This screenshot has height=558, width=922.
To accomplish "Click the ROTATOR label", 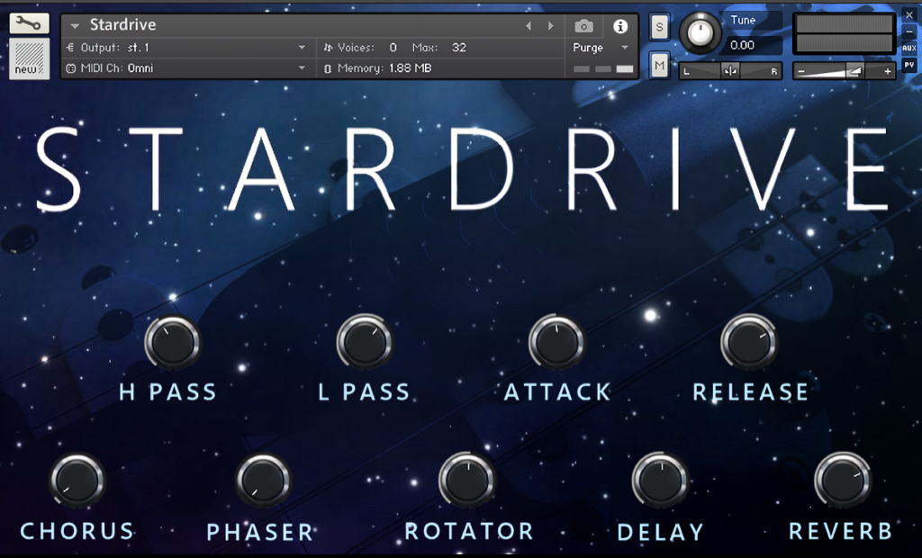I will (468, 532).
